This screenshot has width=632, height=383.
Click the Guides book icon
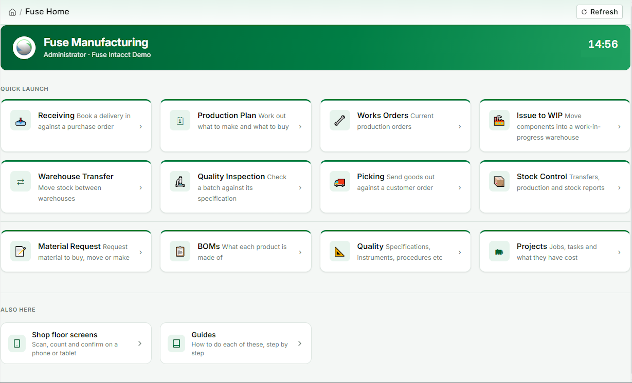click(x=176, y=343)
